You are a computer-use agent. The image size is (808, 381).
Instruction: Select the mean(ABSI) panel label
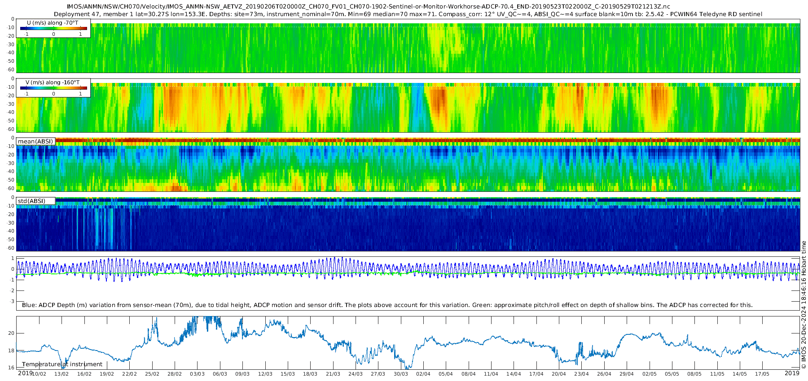pos(35,142)
